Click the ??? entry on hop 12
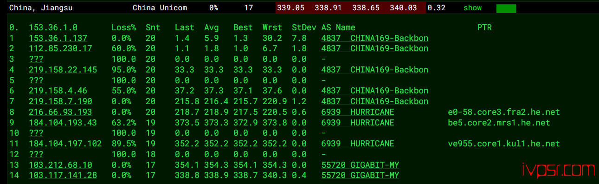Viewport: 599px width, 184px height. click(36, 154)
